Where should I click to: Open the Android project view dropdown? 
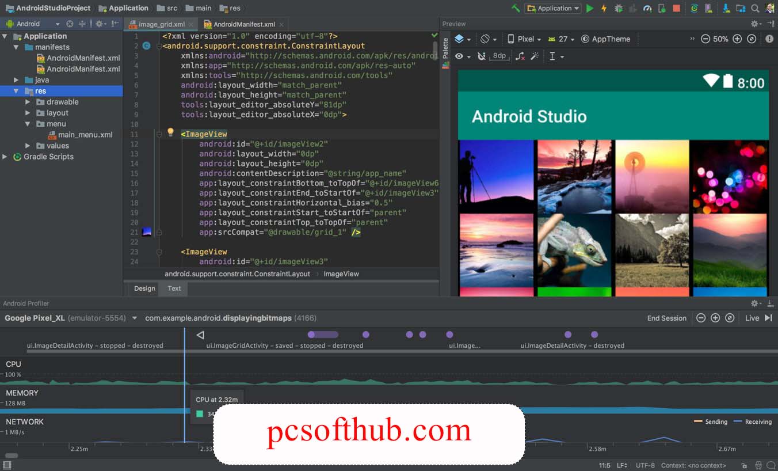[x=32, y=24]
